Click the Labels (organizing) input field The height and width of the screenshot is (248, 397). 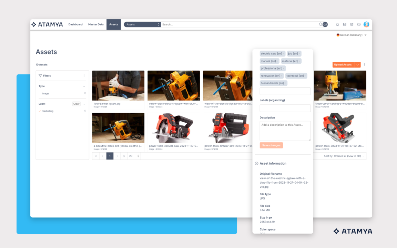tap(285, 108)
